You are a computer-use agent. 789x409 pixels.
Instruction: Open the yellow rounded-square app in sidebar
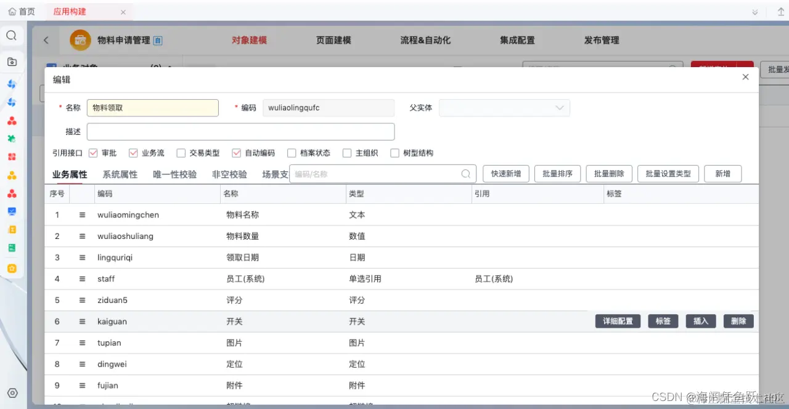pyautogui.click(x=12, y=269)
